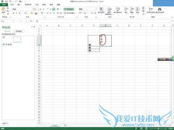Toggle Underline formatting
174x130 pixels.
(x=19, y=13)
